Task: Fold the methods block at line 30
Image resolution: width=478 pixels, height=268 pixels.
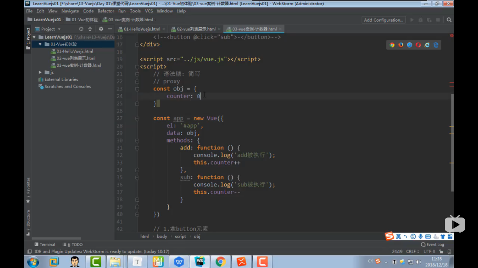Action: [x=137, y=140]
